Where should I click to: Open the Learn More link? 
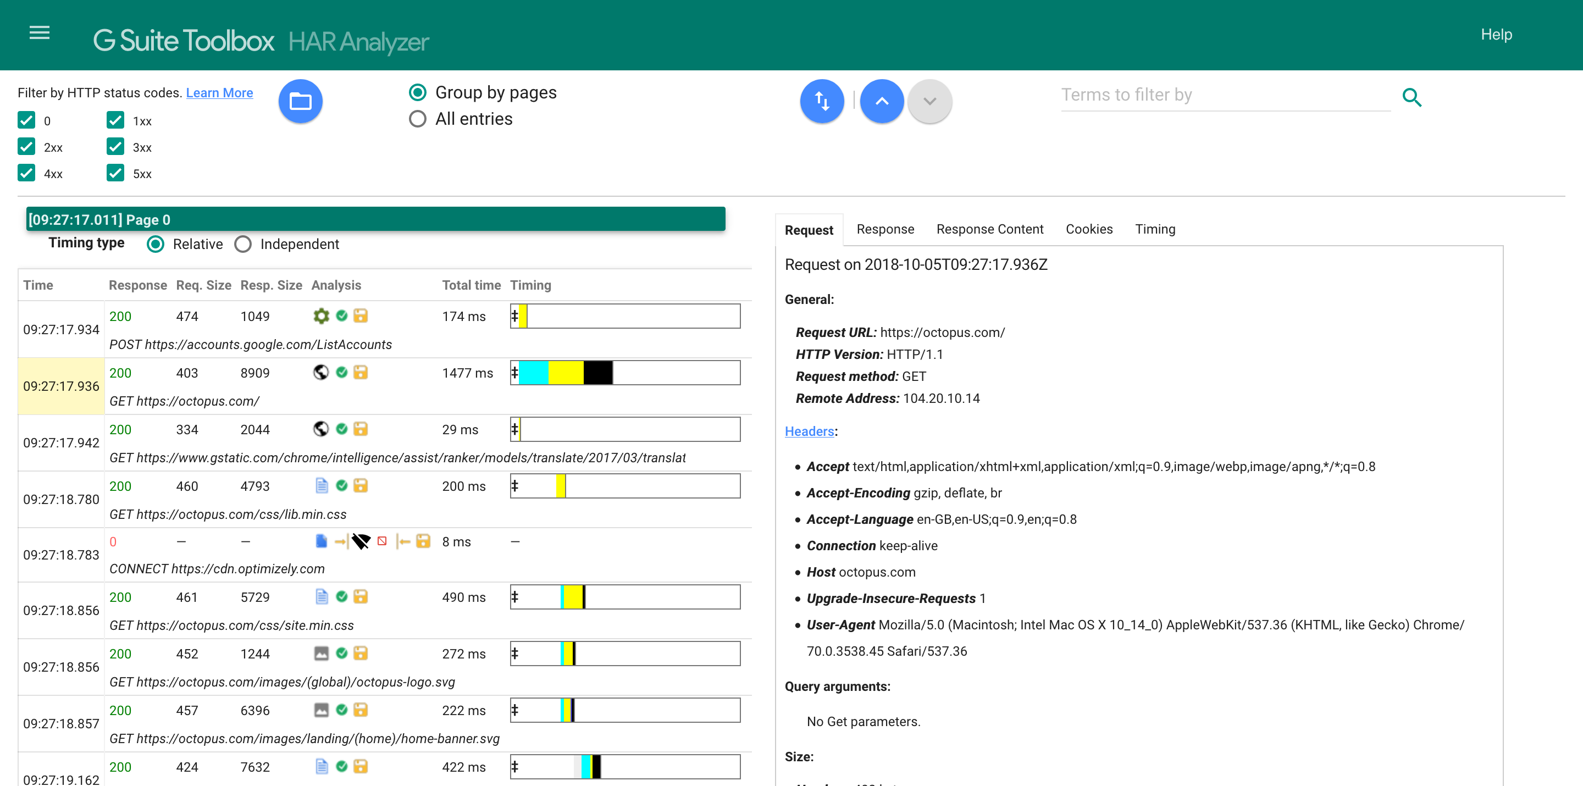pos(219,93)
